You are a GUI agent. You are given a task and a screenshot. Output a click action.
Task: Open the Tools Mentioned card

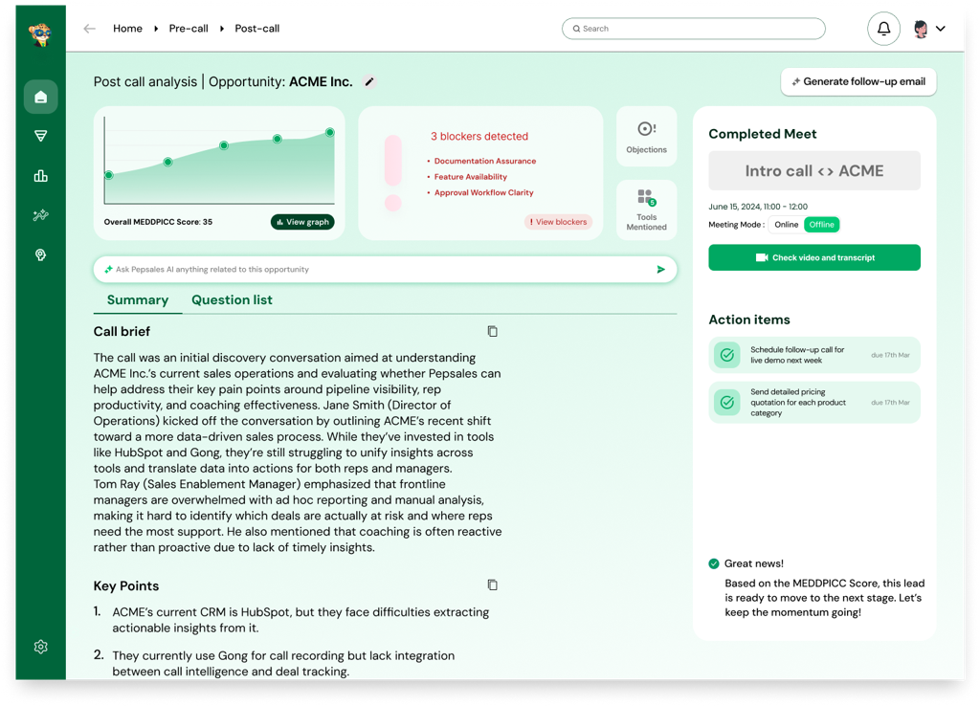[646, 210]
